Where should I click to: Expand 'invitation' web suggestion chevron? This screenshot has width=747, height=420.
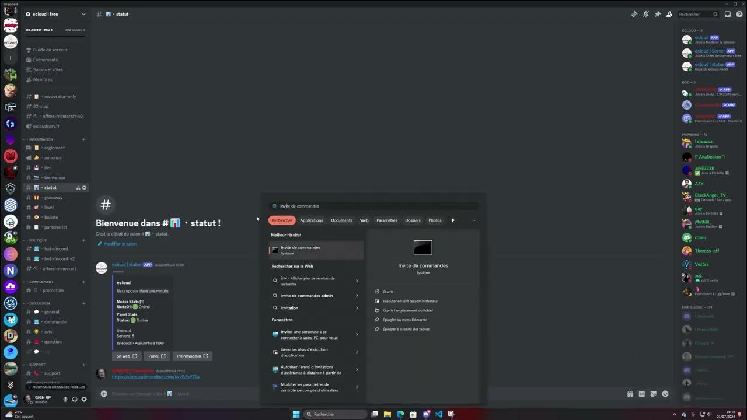coord(357,308)
